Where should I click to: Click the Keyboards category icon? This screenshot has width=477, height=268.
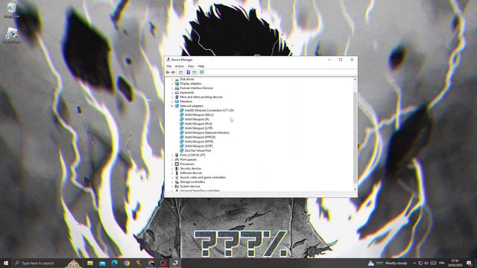[177, 92]
